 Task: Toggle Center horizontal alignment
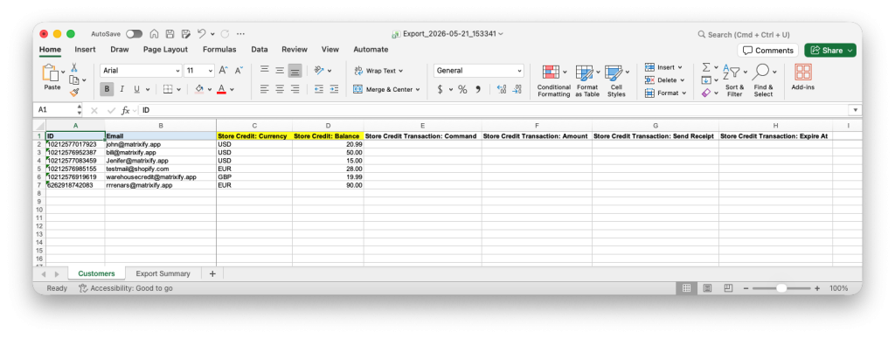[280, 89]
